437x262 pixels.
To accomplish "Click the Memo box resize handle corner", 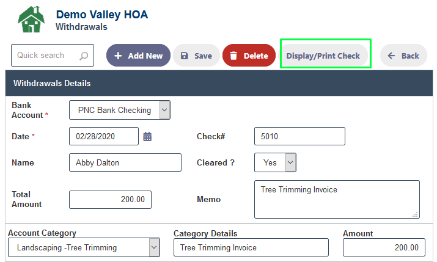I will click(x=415, y=214).
